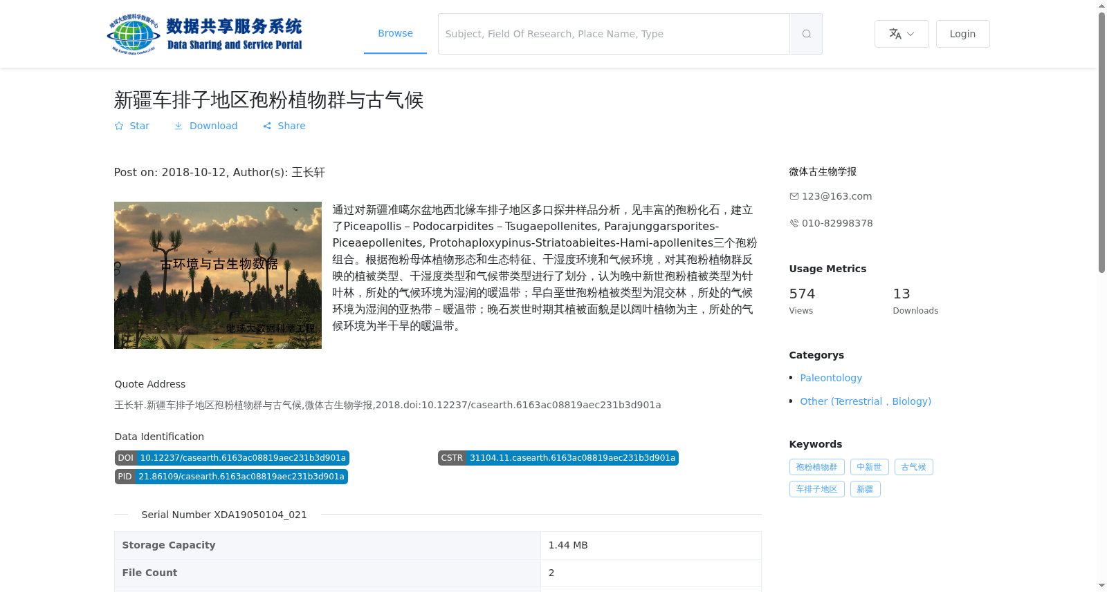
Task: Click the Star icon for this dataset
Action: point(119,126)
